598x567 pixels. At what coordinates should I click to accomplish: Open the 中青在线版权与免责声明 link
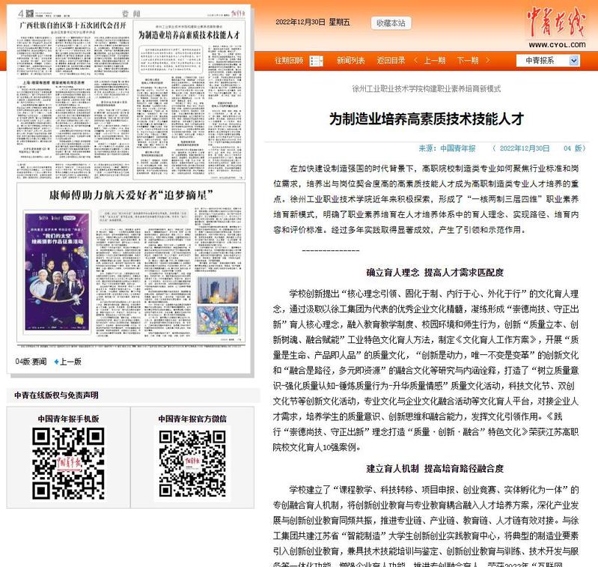pyautogui.click(x=56, y=395)
